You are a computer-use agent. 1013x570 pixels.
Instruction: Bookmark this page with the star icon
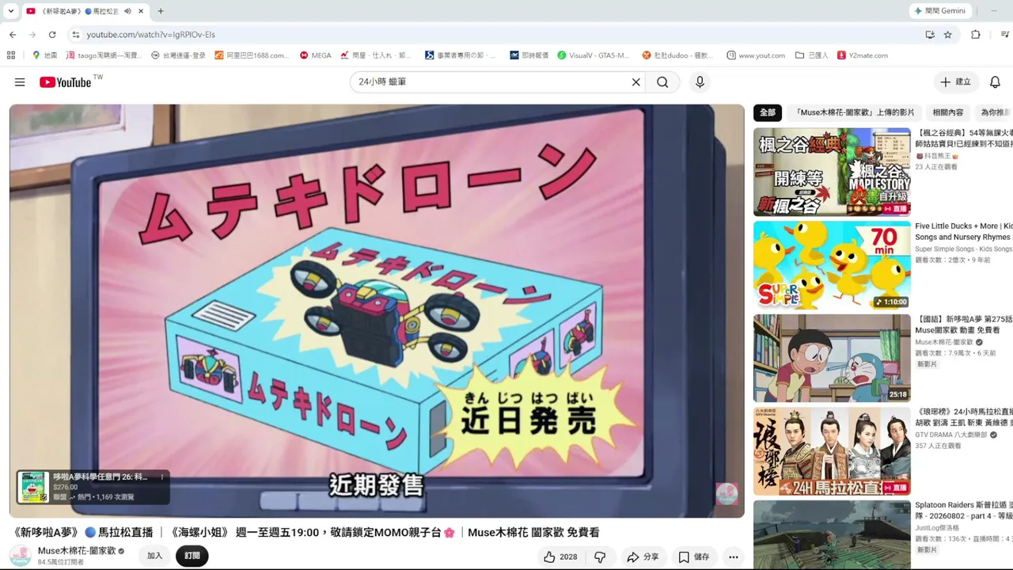click(948, 35)
